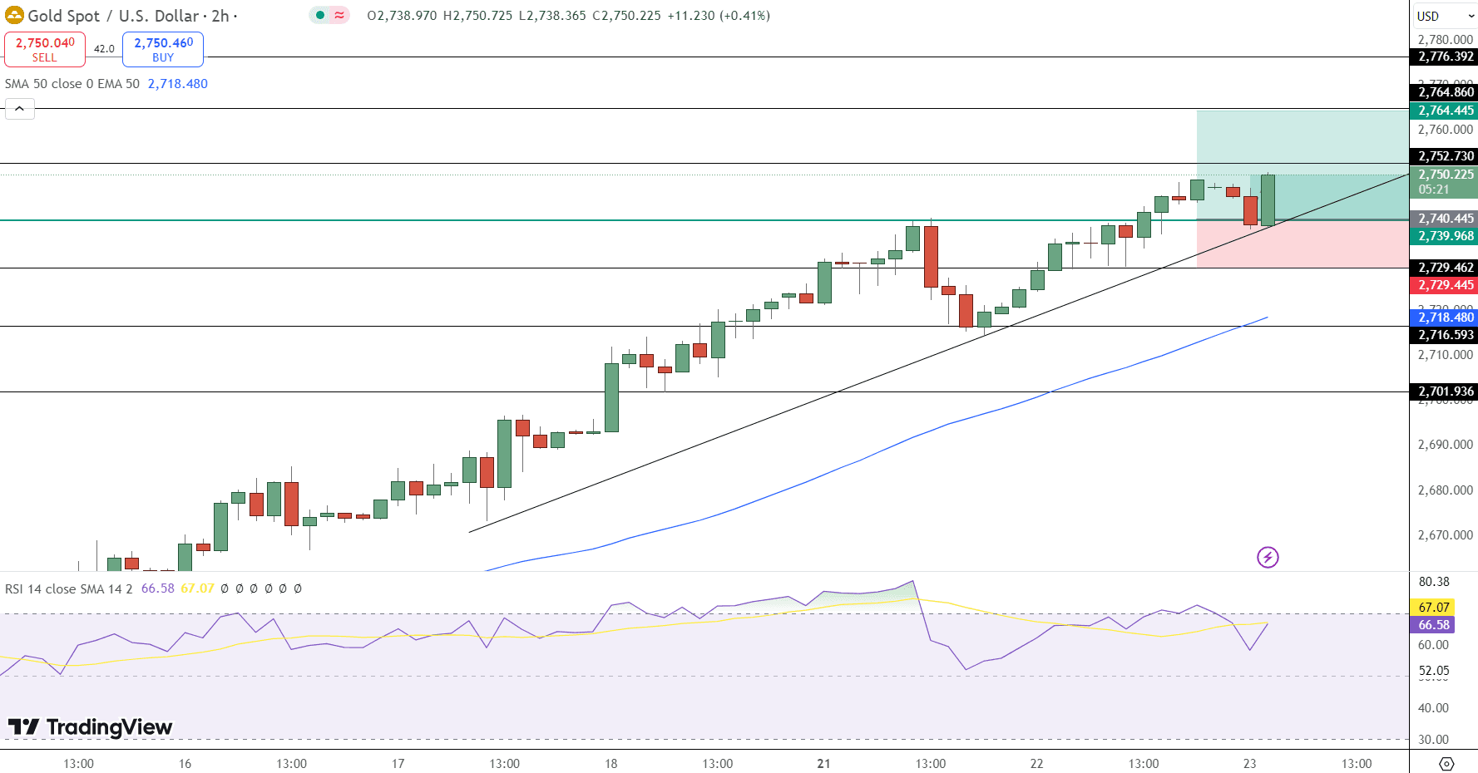The width and height of the screenshot is (1478, 773).
Task: Click the RSI value 66.58 in legend
Action: pyautogui.click(x=158, y=588)
